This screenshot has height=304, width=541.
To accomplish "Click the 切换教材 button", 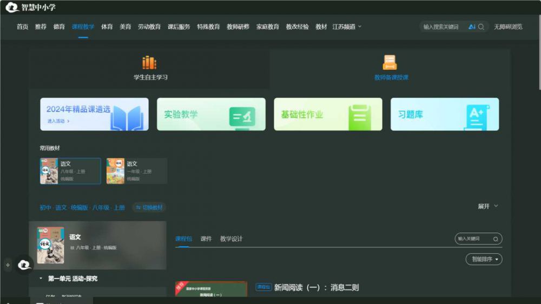I will coord(149,207).
